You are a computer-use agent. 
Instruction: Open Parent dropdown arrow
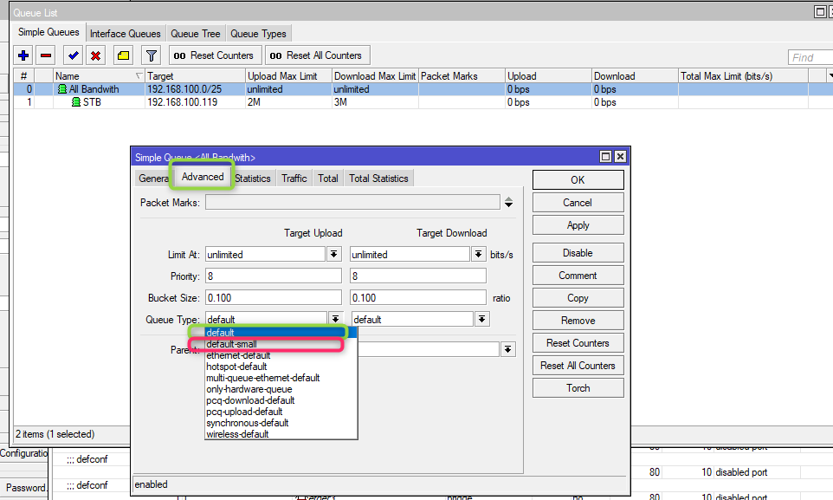(508, 349)
